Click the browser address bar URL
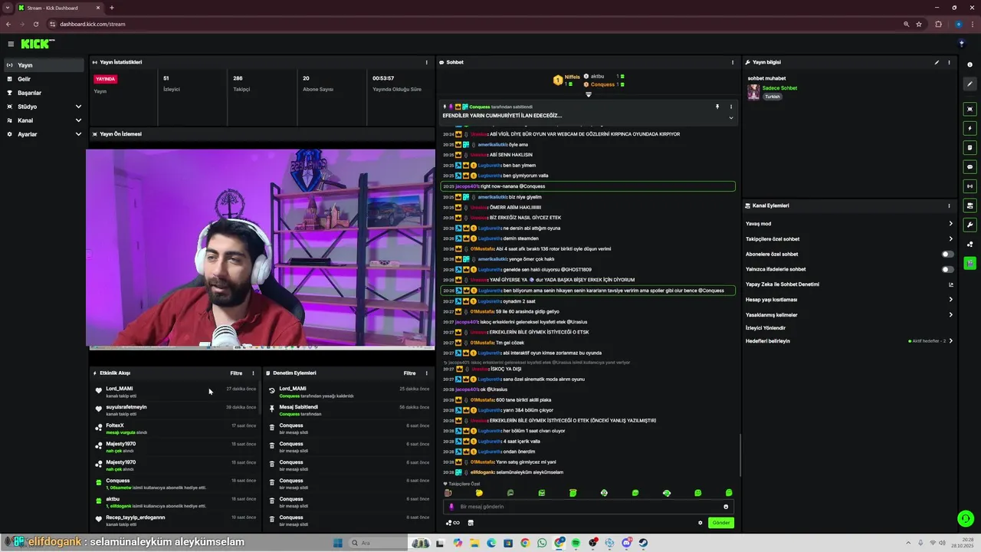Screen dimensions: 981x552 pos(93,24)
